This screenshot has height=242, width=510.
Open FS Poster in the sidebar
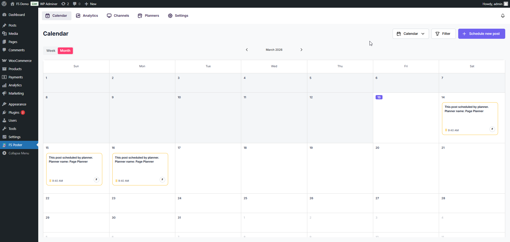15,145
